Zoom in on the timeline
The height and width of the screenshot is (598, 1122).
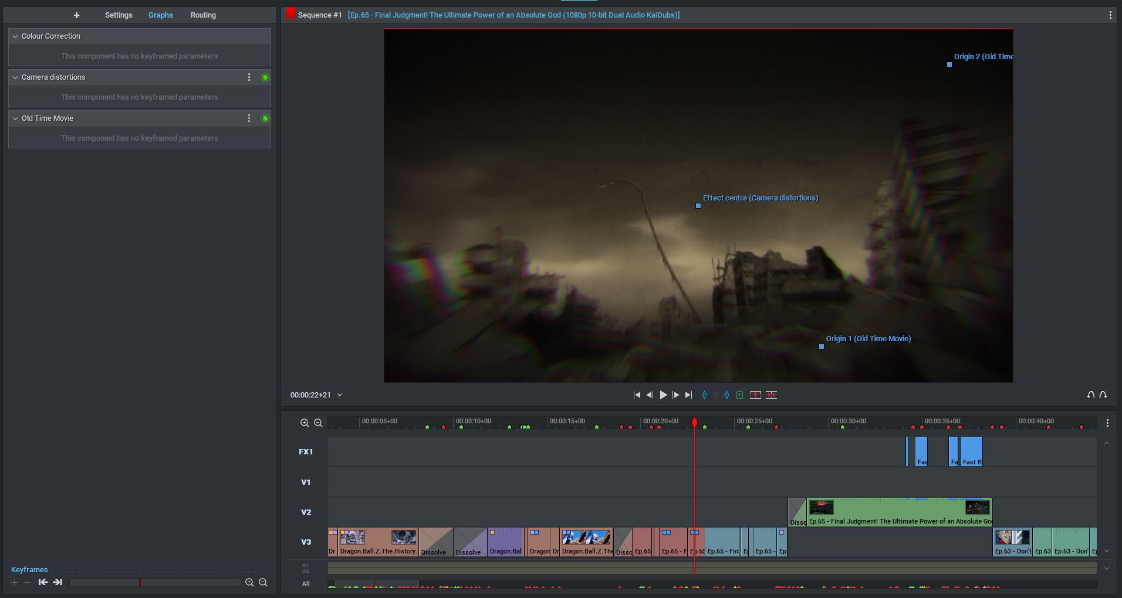(305, 423)
